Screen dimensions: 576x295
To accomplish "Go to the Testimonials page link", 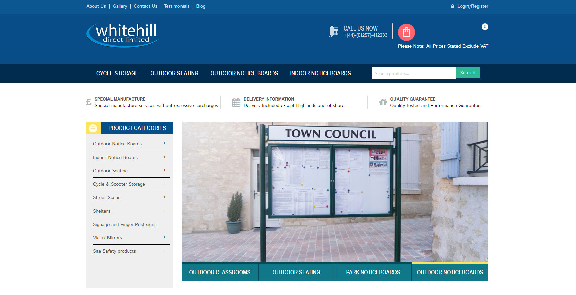I will [x=176, y=6].
